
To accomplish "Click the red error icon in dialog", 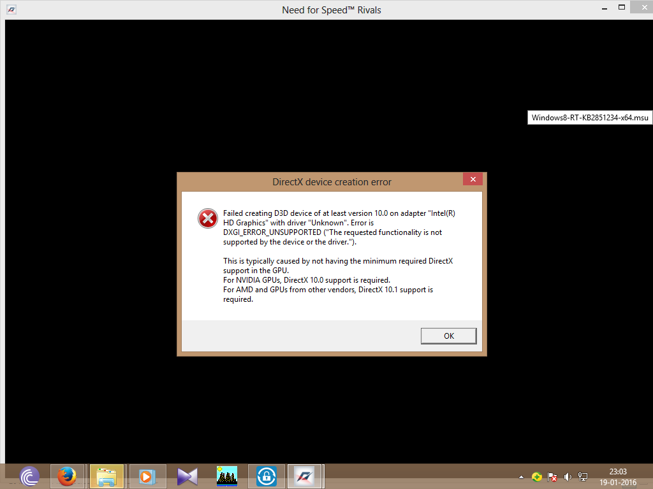I will (207, 218).
